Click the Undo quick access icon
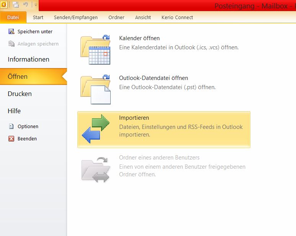This screenshot has width=296, height=236. 26,5
